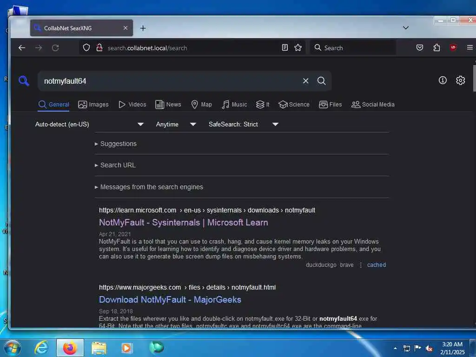Submit search with the magnifier button
476x357 pixels.
[322, 81]
